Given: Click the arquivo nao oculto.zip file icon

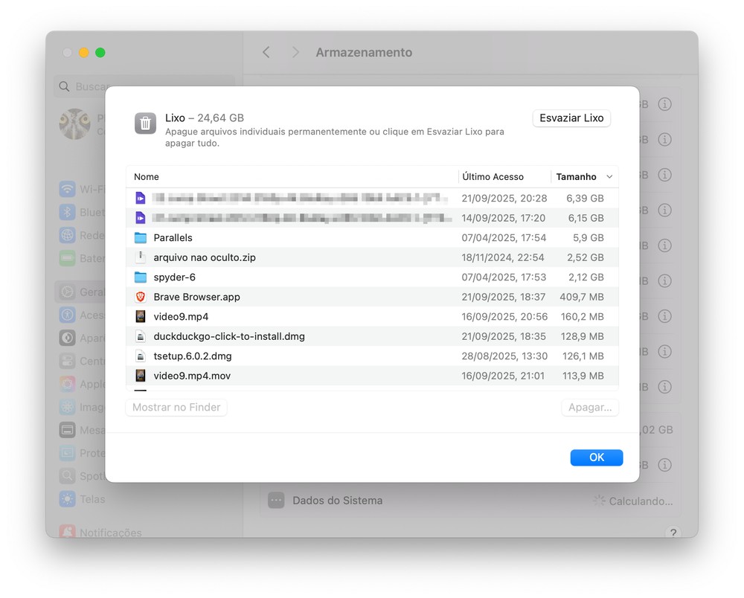Looking at the screenshot, I should point(141,257).
